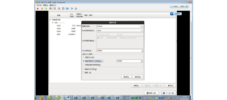Screen dimensions: 227x100
Task: Switch to the first vSphere taskbar window
Action: pyautogui.click(x=51, y=98)
